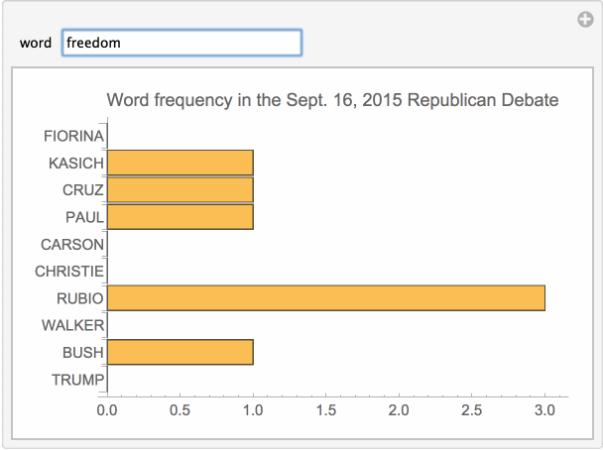603x450 pixels.
Task: Select the RUBIO bar in the chart
Action: 325,297
